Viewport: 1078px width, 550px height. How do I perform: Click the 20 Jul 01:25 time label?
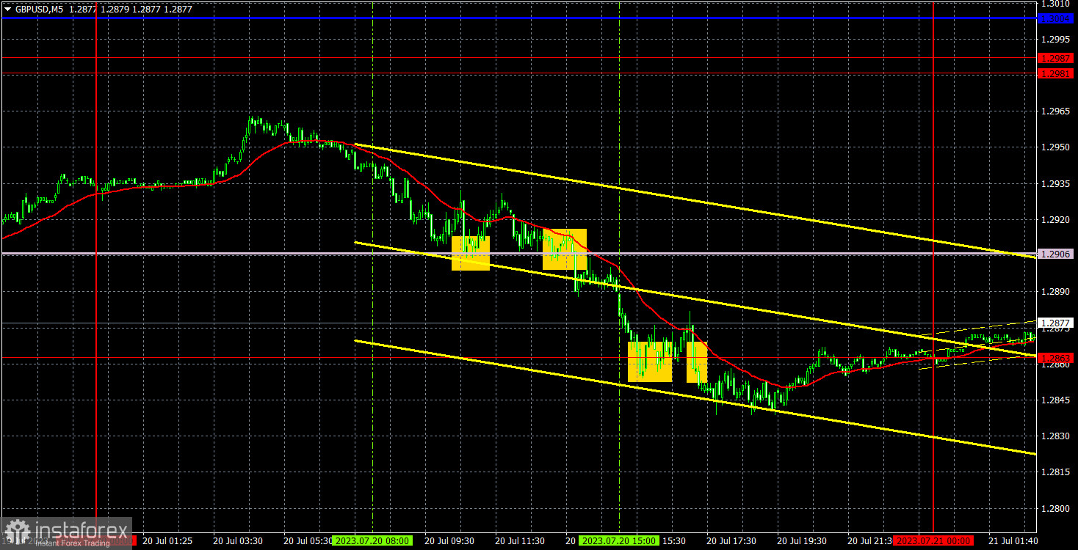(167, 541)
